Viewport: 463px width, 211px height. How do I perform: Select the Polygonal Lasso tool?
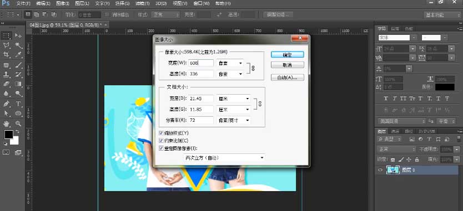click(x=7, y=45)
